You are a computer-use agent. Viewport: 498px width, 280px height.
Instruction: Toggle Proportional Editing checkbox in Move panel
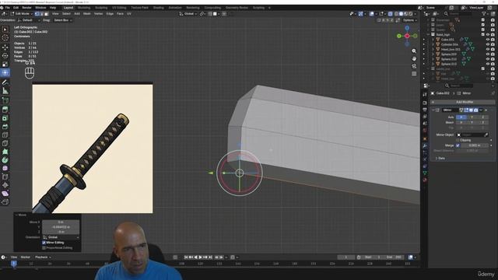coord(44,247)
